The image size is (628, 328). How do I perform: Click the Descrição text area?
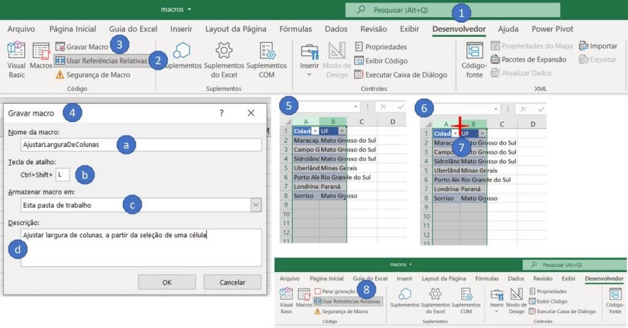point(141,248)
